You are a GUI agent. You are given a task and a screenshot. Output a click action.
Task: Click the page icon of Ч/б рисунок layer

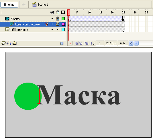click(x=7, y=29)
